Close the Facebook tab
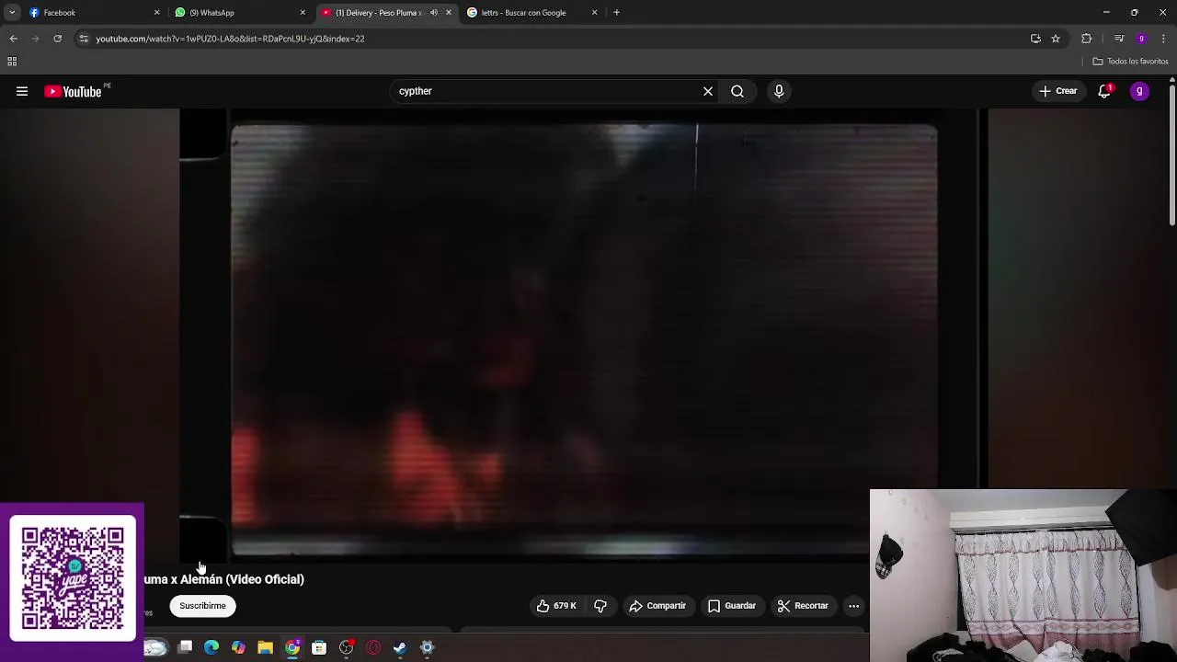 coord(156,13)
